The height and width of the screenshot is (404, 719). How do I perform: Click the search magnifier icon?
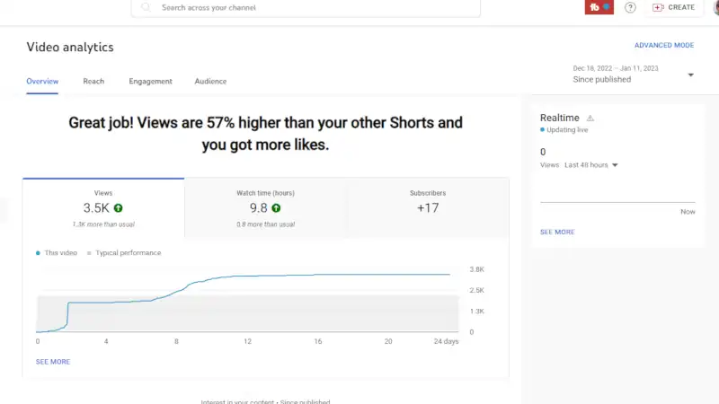point(146,7)
